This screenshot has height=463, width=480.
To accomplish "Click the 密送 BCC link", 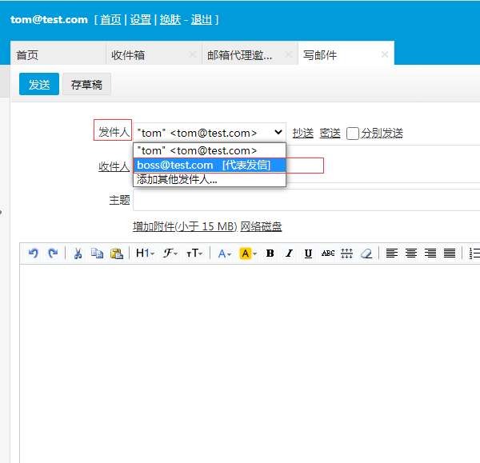I will 330,133.
